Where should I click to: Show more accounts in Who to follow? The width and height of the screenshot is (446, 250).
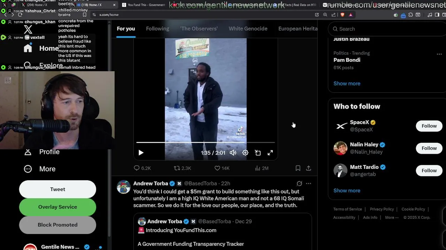pos(347,190)
